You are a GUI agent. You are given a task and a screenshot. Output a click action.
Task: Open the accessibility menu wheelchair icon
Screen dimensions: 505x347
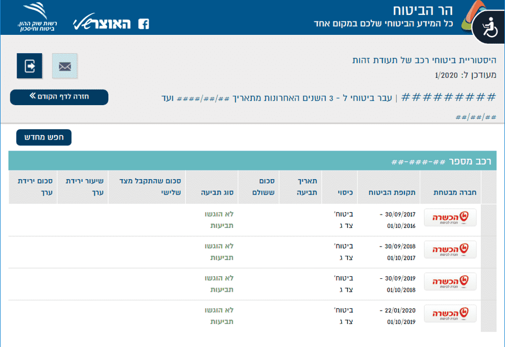click(x=488, y=29)
